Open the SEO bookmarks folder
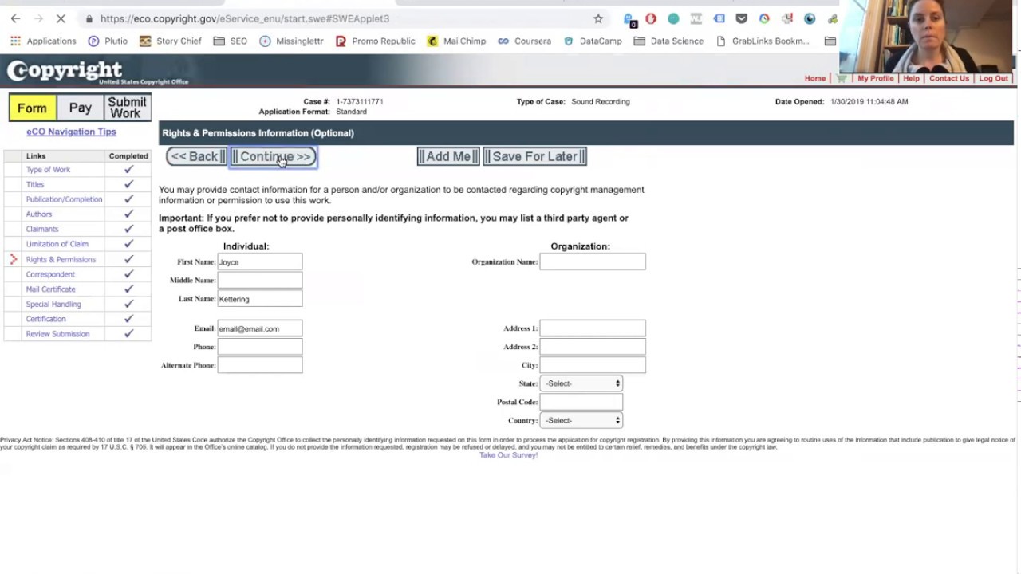 point(231,41)
